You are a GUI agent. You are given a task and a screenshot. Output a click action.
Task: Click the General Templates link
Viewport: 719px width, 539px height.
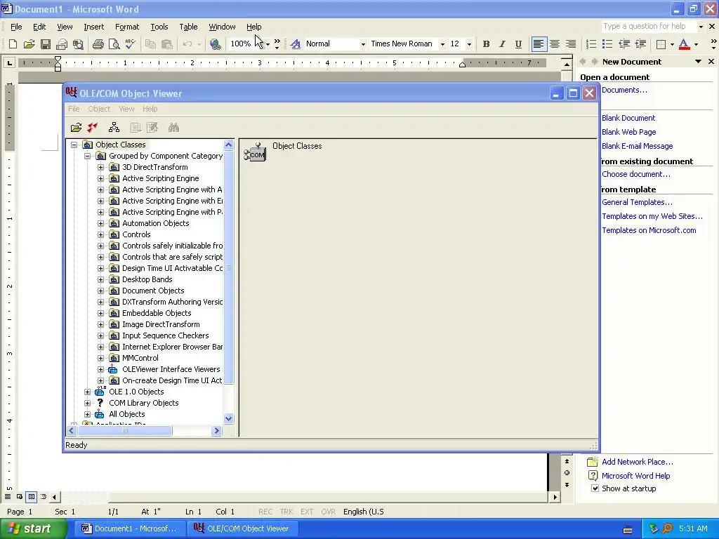coord(637,202)
